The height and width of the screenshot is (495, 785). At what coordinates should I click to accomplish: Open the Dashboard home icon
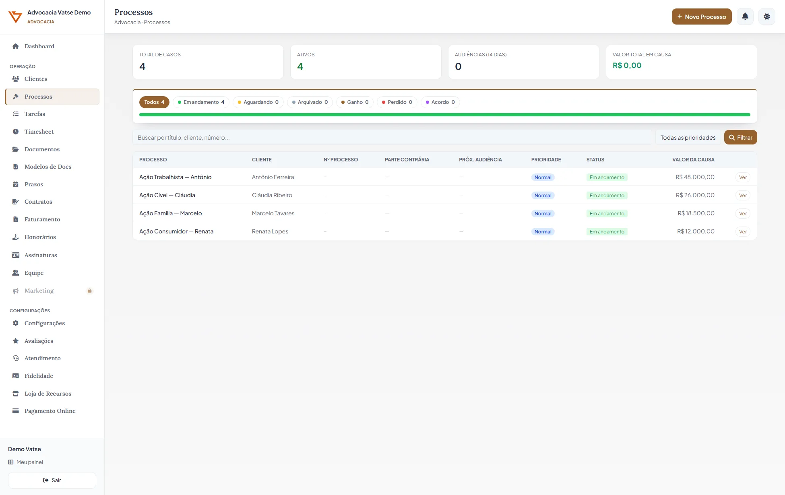coord(16,46)
